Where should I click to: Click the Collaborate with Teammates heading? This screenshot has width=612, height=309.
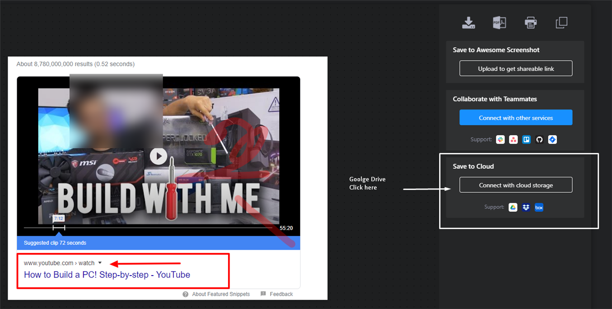(x=495, y=99)
